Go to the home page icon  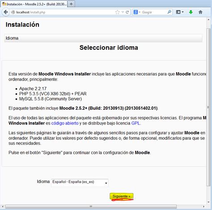(x=200, y=12)
